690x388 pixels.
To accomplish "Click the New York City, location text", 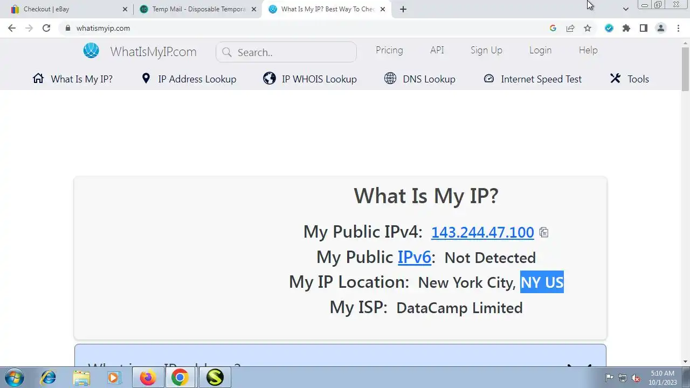I will [467, 283].
